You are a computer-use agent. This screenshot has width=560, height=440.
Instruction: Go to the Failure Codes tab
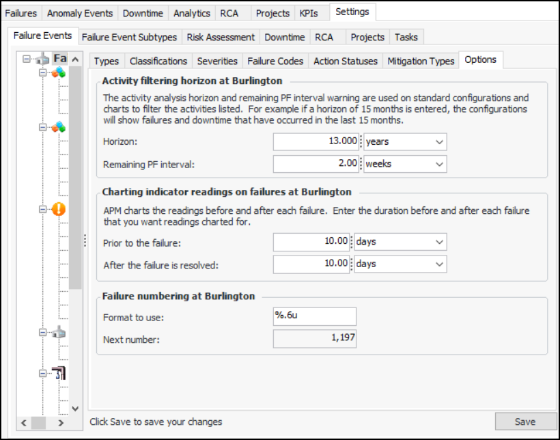click(x=275, y=61)
